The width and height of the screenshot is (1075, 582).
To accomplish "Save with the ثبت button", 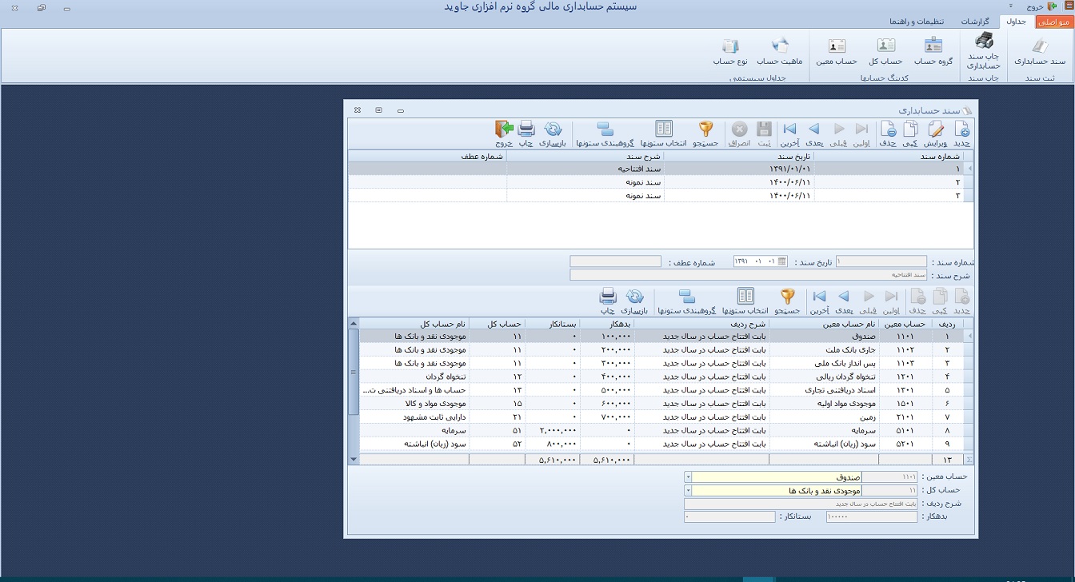I will (765, 134).
